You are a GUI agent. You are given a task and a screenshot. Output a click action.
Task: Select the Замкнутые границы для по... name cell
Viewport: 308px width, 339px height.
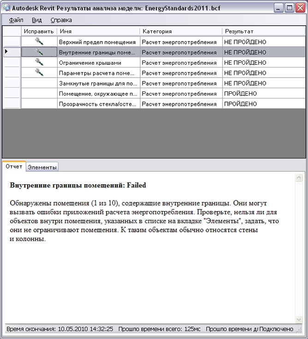point(99,83)
